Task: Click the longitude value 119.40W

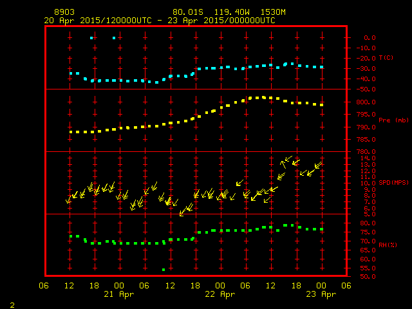Action: pyautogui.click(x=232, y=12)
